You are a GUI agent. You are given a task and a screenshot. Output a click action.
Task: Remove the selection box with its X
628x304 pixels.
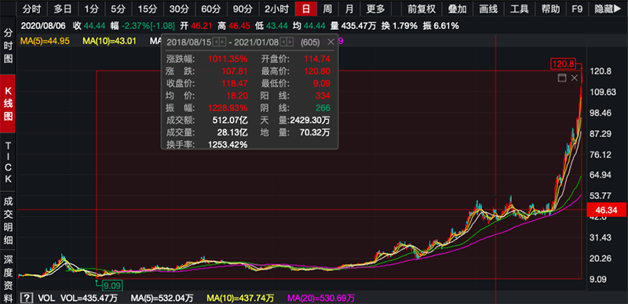click(575, 78)
